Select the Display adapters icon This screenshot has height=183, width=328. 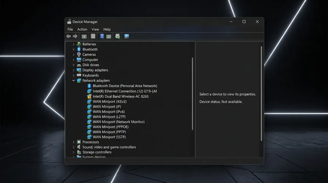click(x=79, y=70)
